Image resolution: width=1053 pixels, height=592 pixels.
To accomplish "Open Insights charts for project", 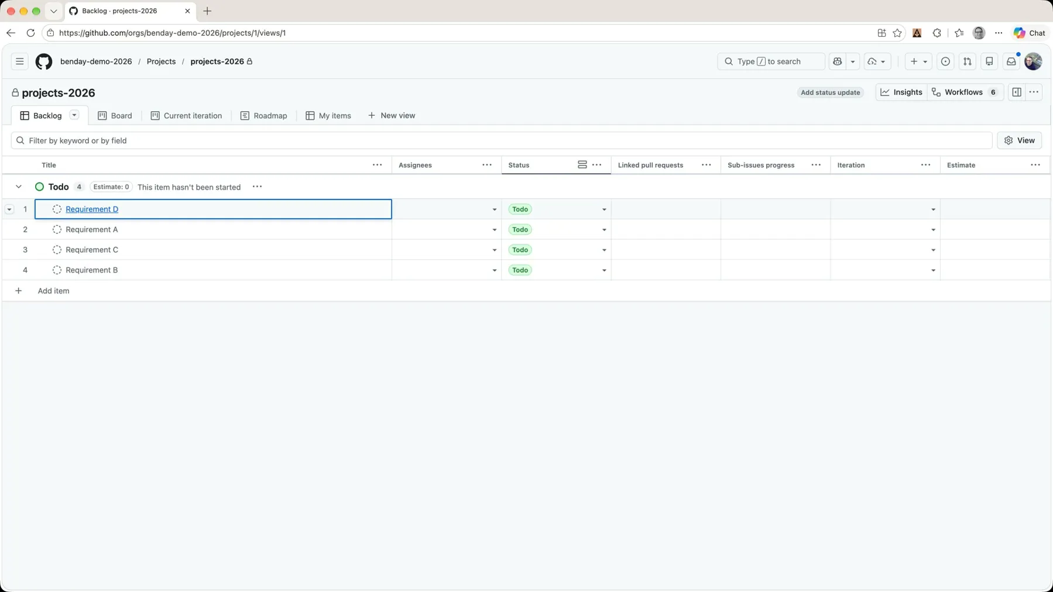I will tap(901, 92).
